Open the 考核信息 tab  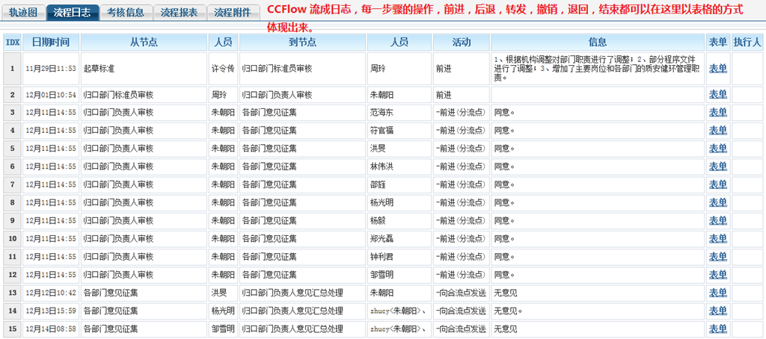(x=126, y=12)
